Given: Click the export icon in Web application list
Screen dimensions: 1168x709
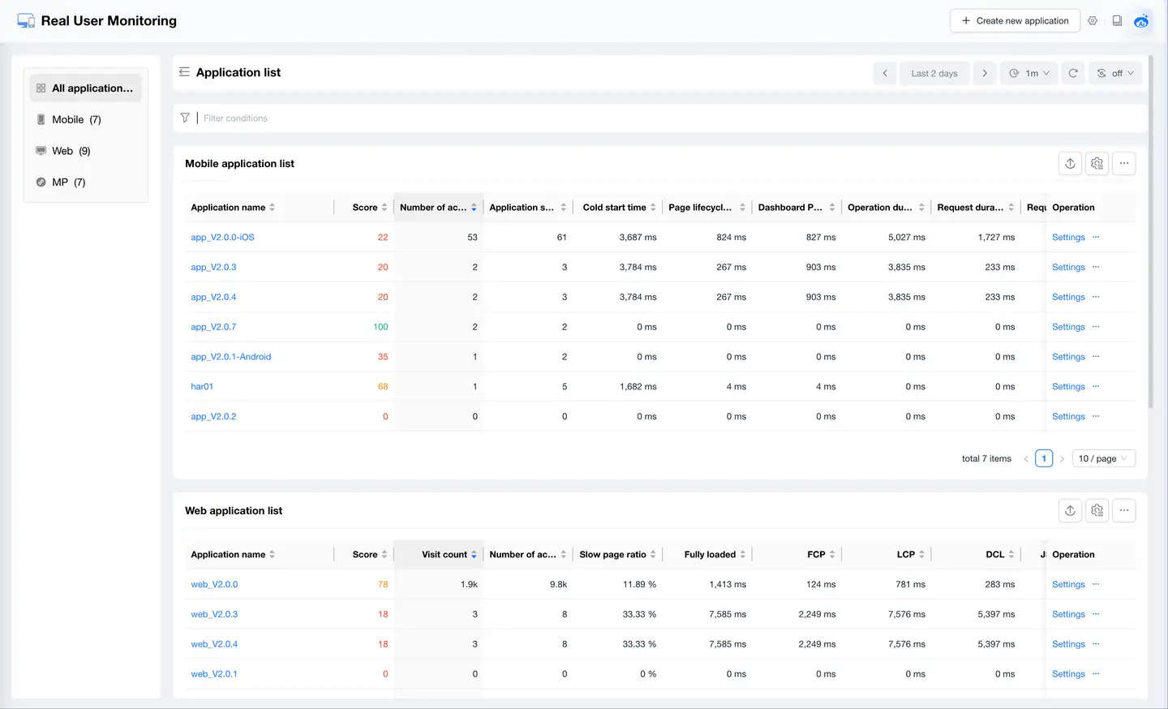Looking at the screenshot, I should pos(1070,511).
